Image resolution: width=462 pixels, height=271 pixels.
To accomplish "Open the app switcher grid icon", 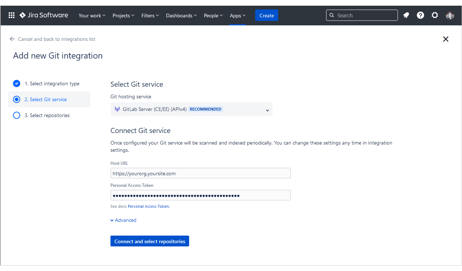I will click(11, 15).
